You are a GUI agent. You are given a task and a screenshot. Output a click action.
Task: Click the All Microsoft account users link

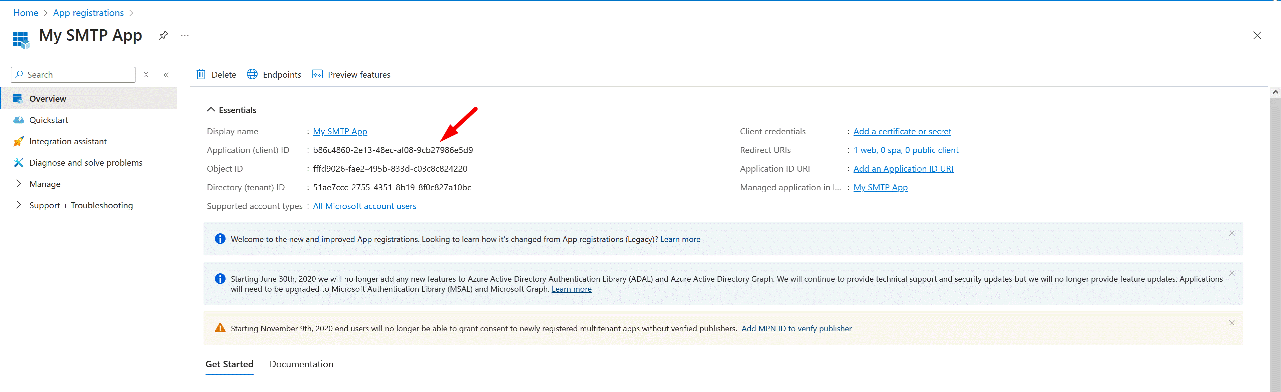[x=364, y=206]
